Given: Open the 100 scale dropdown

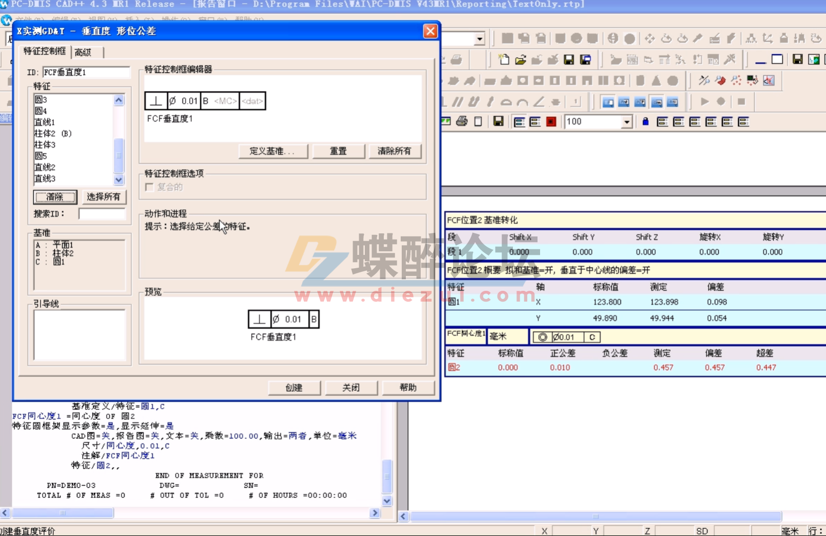Looking at the screenshot, I should pos(628,122).
